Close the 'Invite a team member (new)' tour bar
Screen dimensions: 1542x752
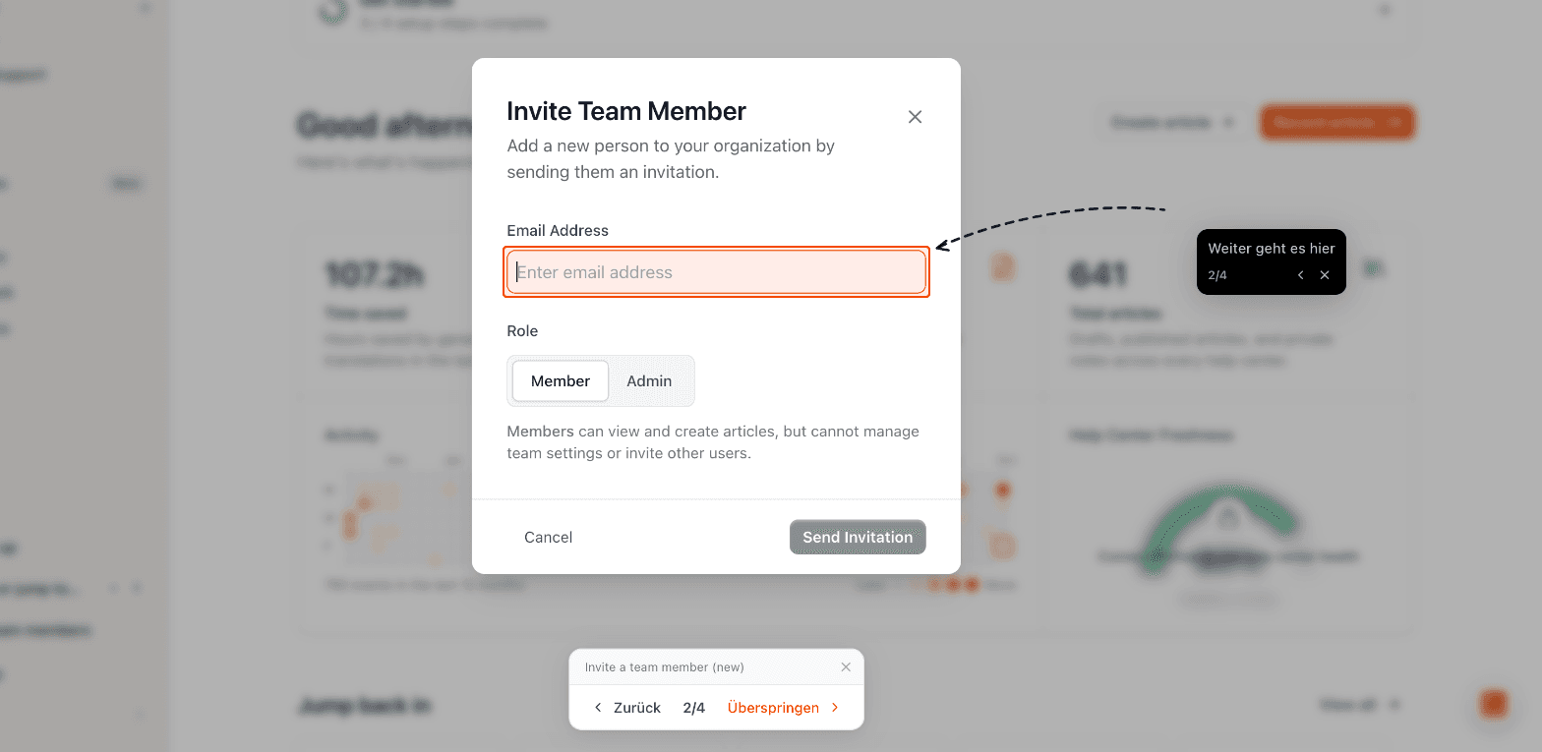846,666
